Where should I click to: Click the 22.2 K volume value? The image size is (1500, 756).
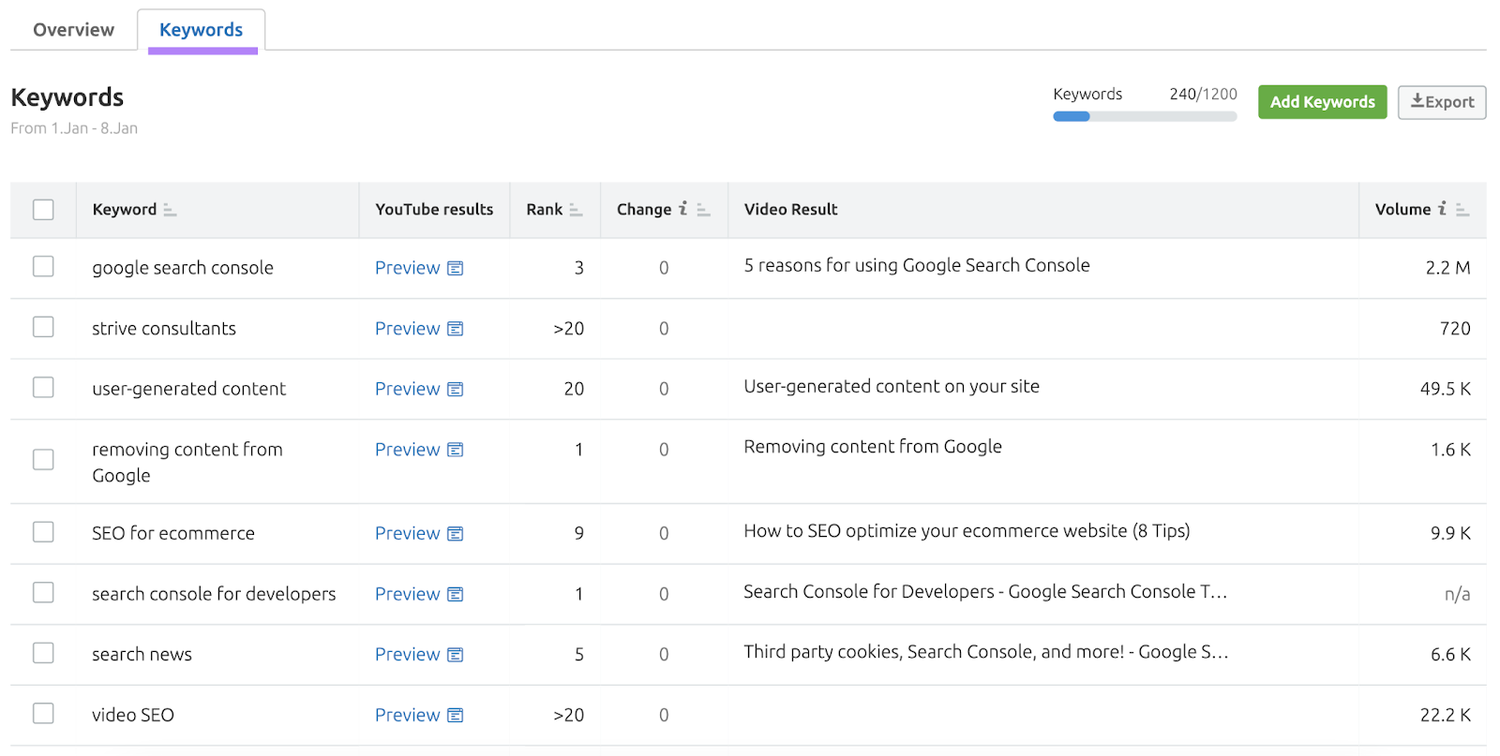tap(1445, 716)
